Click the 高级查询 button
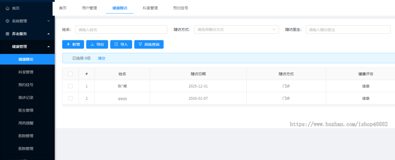This screenshot has height=160, width=395. (149, 44)
